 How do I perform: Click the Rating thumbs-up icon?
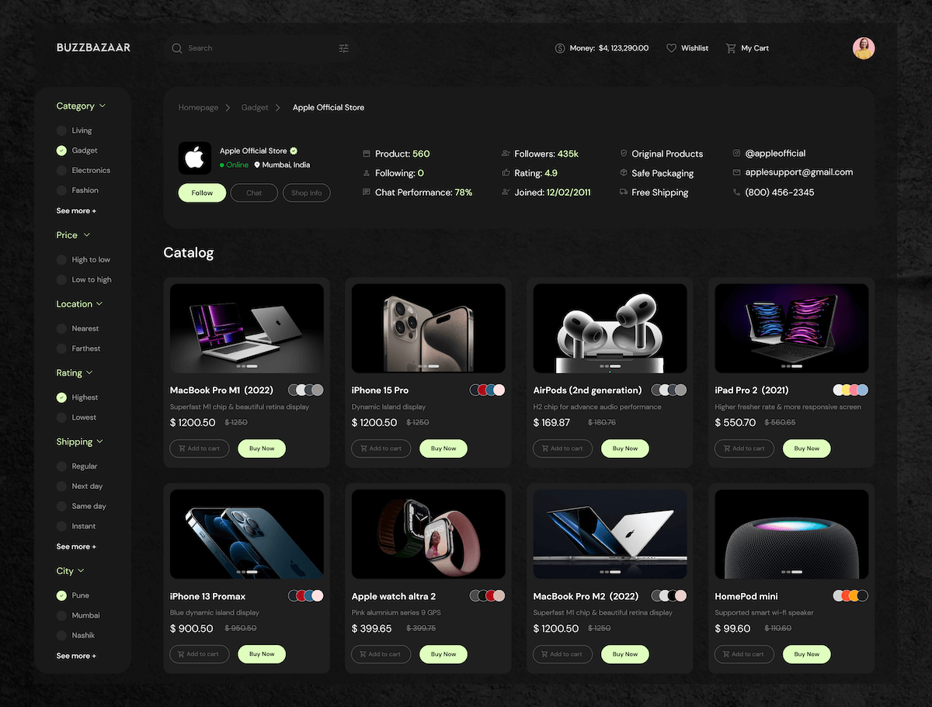click(x=506, y=173)
